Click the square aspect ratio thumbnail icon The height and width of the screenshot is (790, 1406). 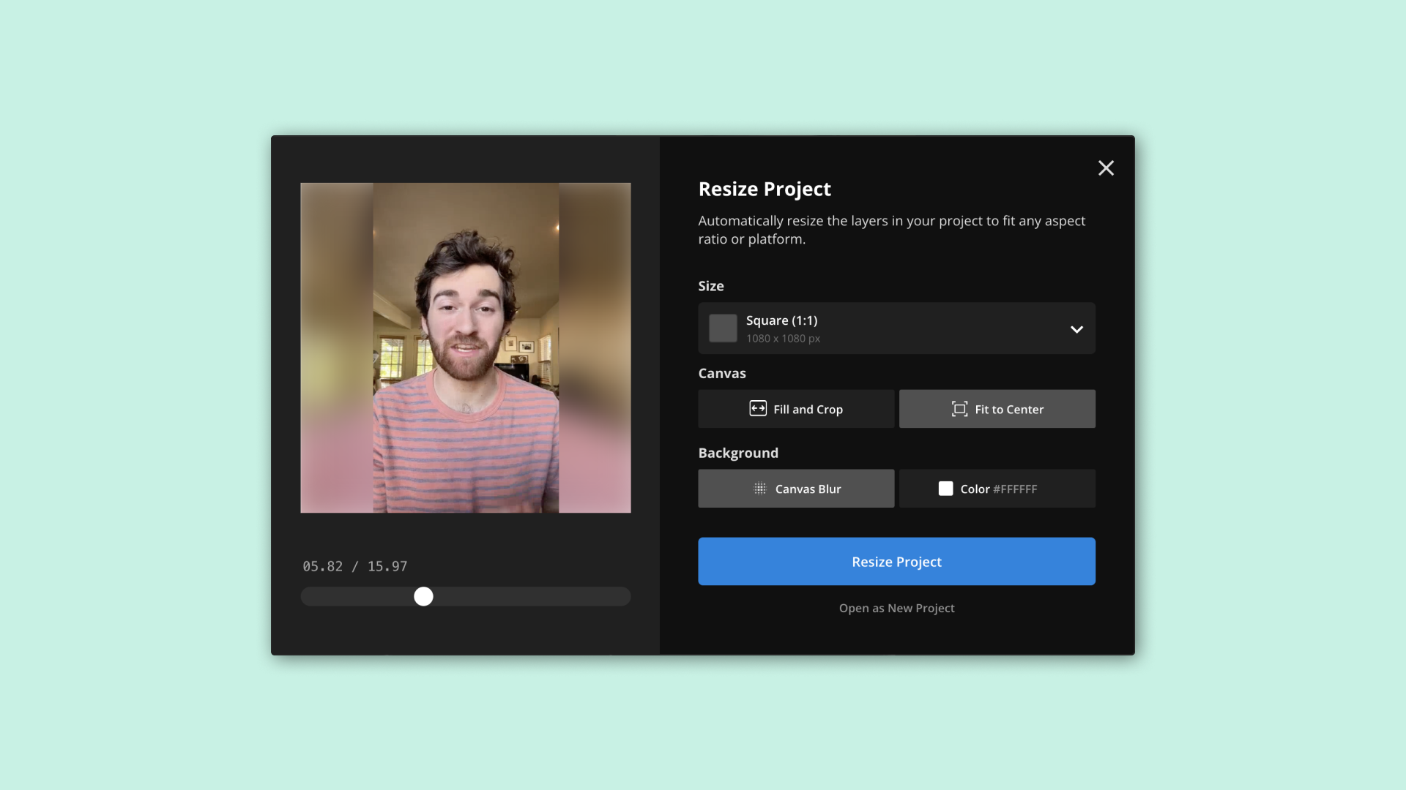723,328
